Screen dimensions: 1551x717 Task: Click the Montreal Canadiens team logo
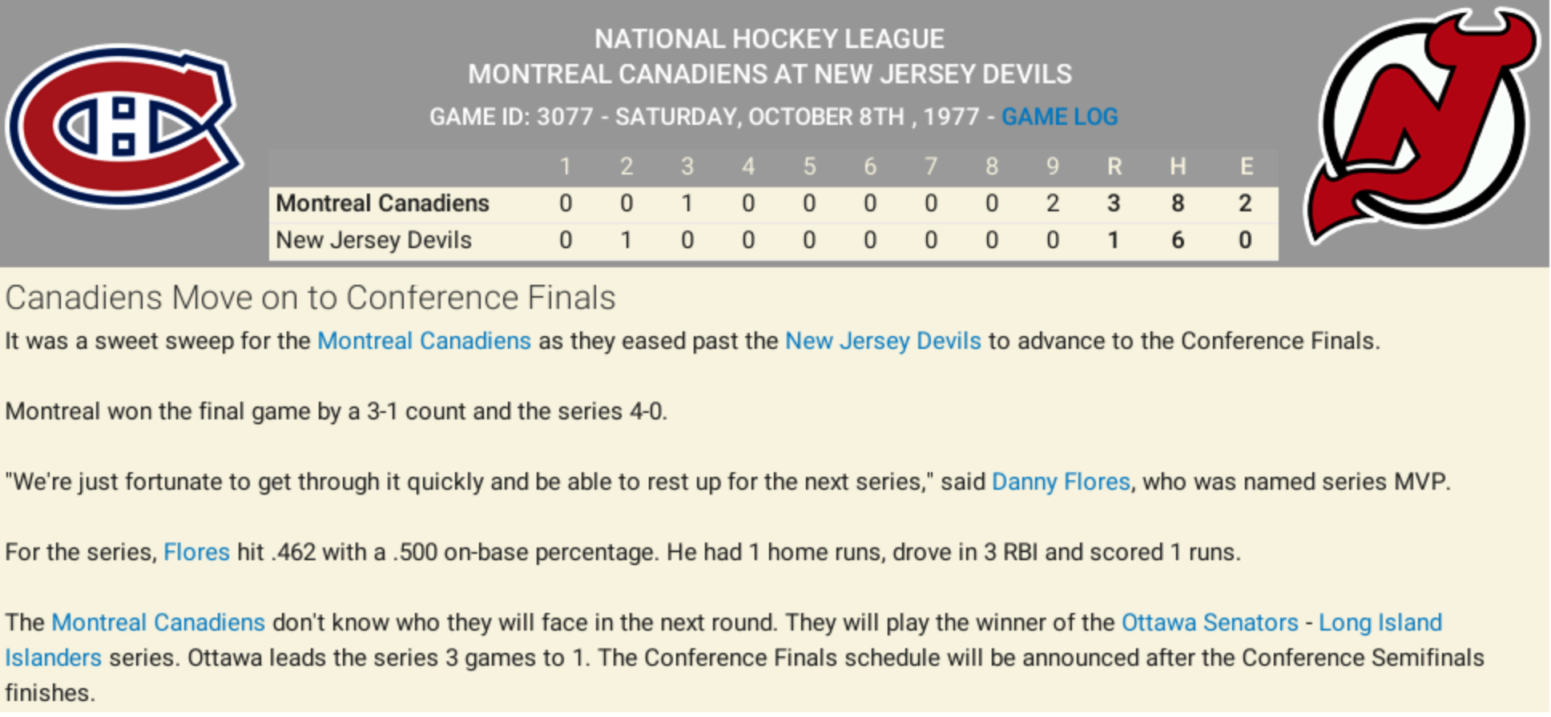(125, 126)
